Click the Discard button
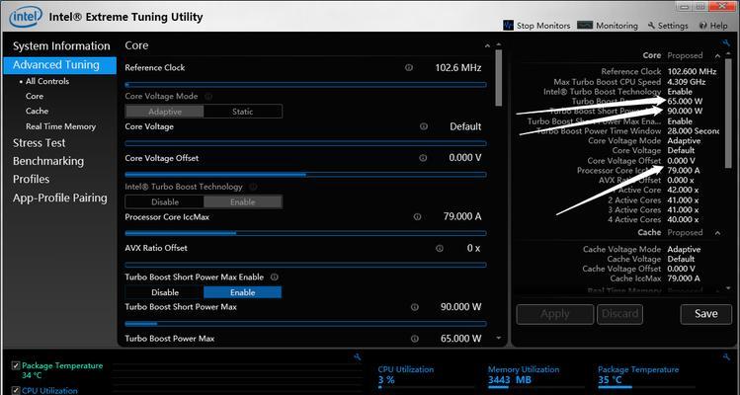This screenshot has width=740, height=395. tap(619, 314)
